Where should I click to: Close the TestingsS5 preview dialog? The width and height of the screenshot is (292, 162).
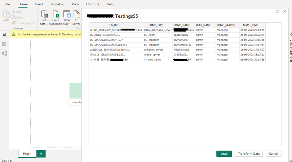click(284, 11)
